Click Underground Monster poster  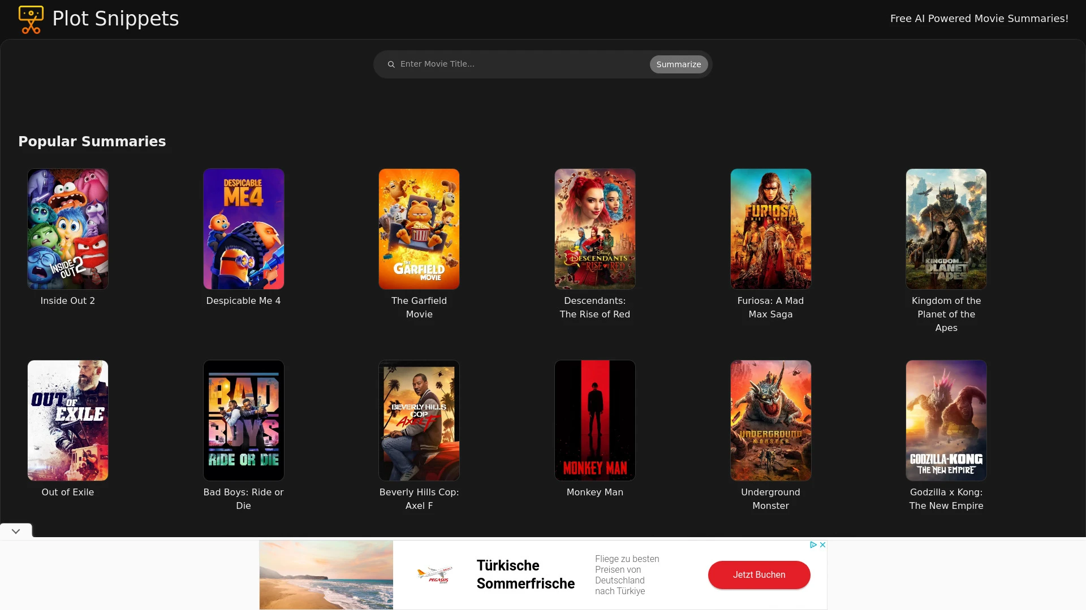770,420
